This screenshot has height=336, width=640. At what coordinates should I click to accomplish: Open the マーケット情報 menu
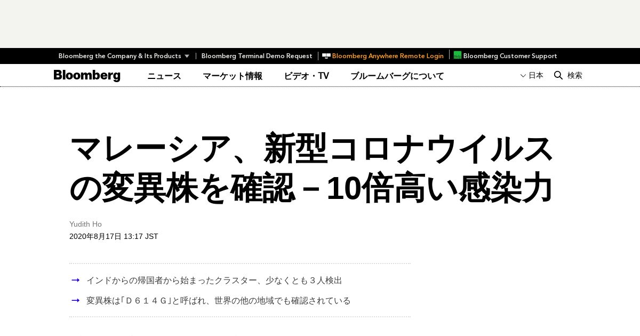point(233,76)
